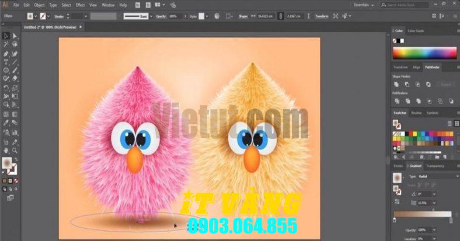Click the Stroke label in control bar

click(59, 16)
